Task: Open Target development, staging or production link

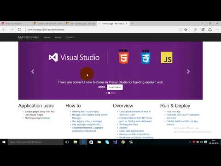Action: (x=87, y=129)
